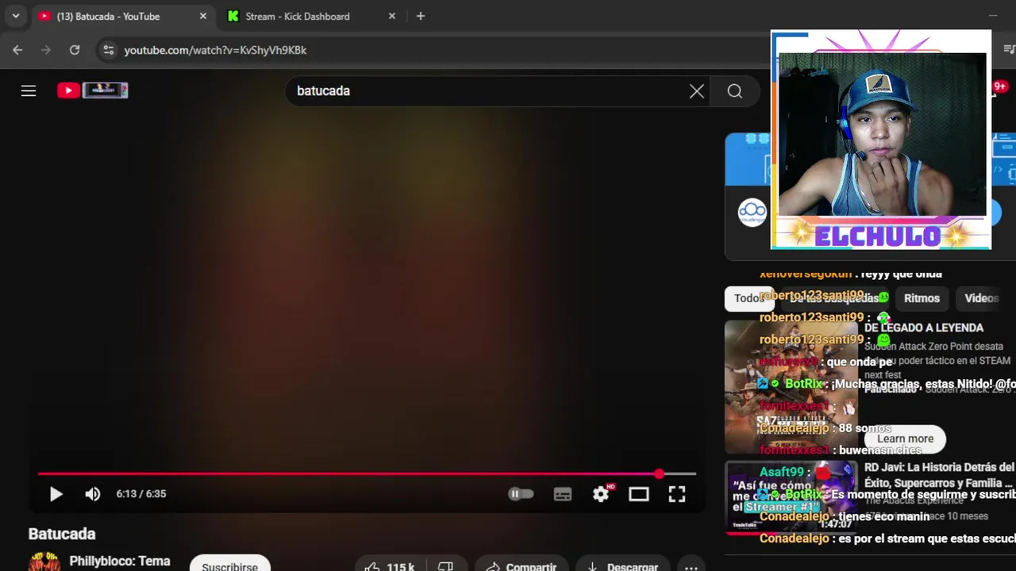1016x571 pixels.
Task: Click the Compartir share button
Action: (521, 566)
